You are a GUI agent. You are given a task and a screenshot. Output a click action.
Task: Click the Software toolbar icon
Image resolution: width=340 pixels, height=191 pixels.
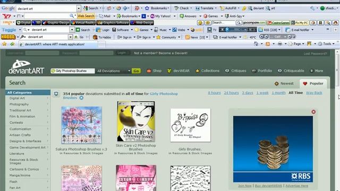click(x=114, y=30)
